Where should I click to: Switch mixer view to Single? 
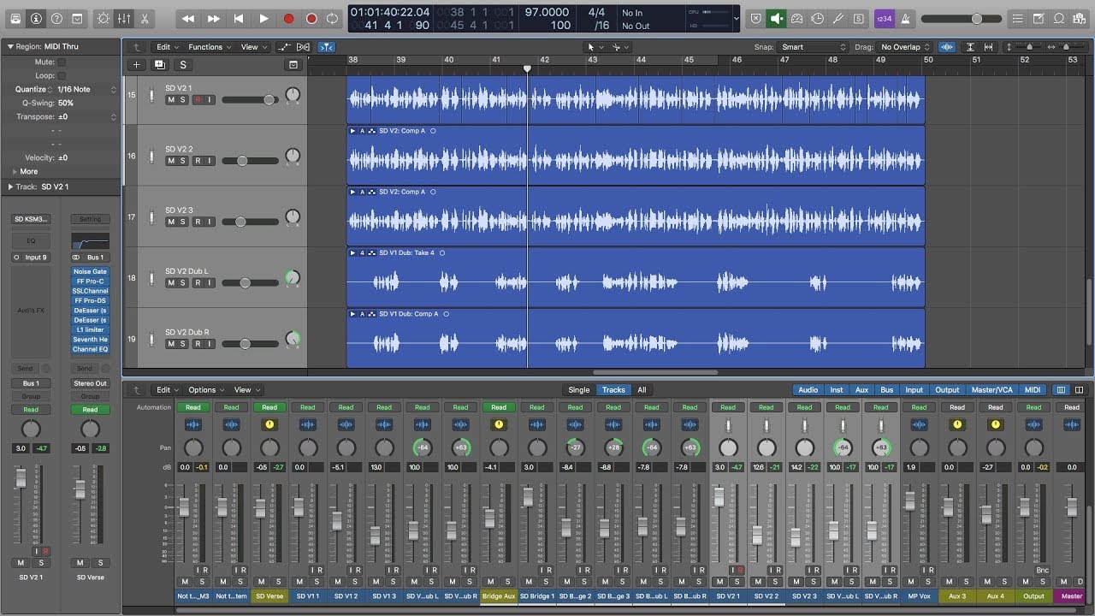579,390
